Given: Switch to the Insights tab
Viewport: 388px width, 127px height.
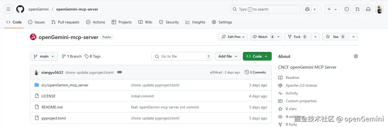Looking at the screenshot, I should pos(195,22).
